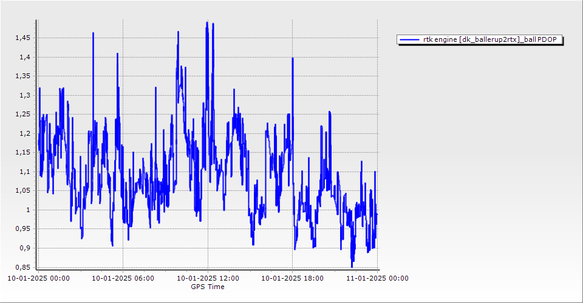Click the blue line swatch in legend
The height and width of the screenshot is (303, 583).
click(410, 39)
